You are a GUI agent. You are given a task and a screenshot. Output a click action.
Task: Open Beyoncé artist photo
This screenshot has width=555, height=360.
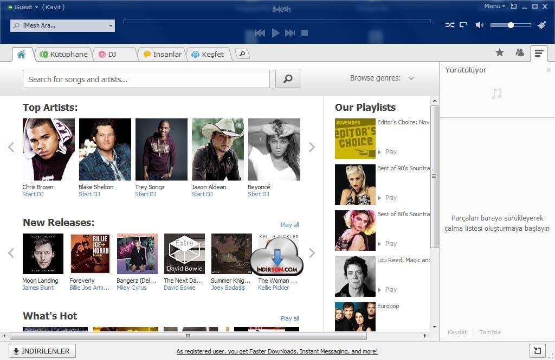coord(274,149)
